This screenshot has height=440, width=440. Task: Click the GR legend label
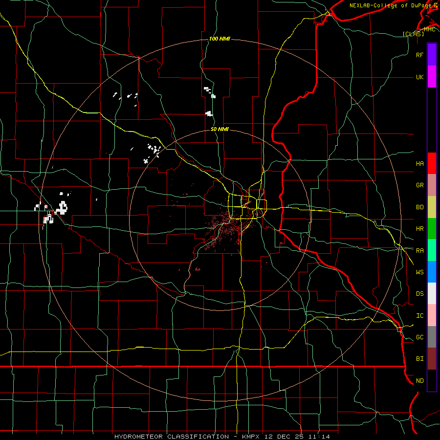click(x=419, y=185)
